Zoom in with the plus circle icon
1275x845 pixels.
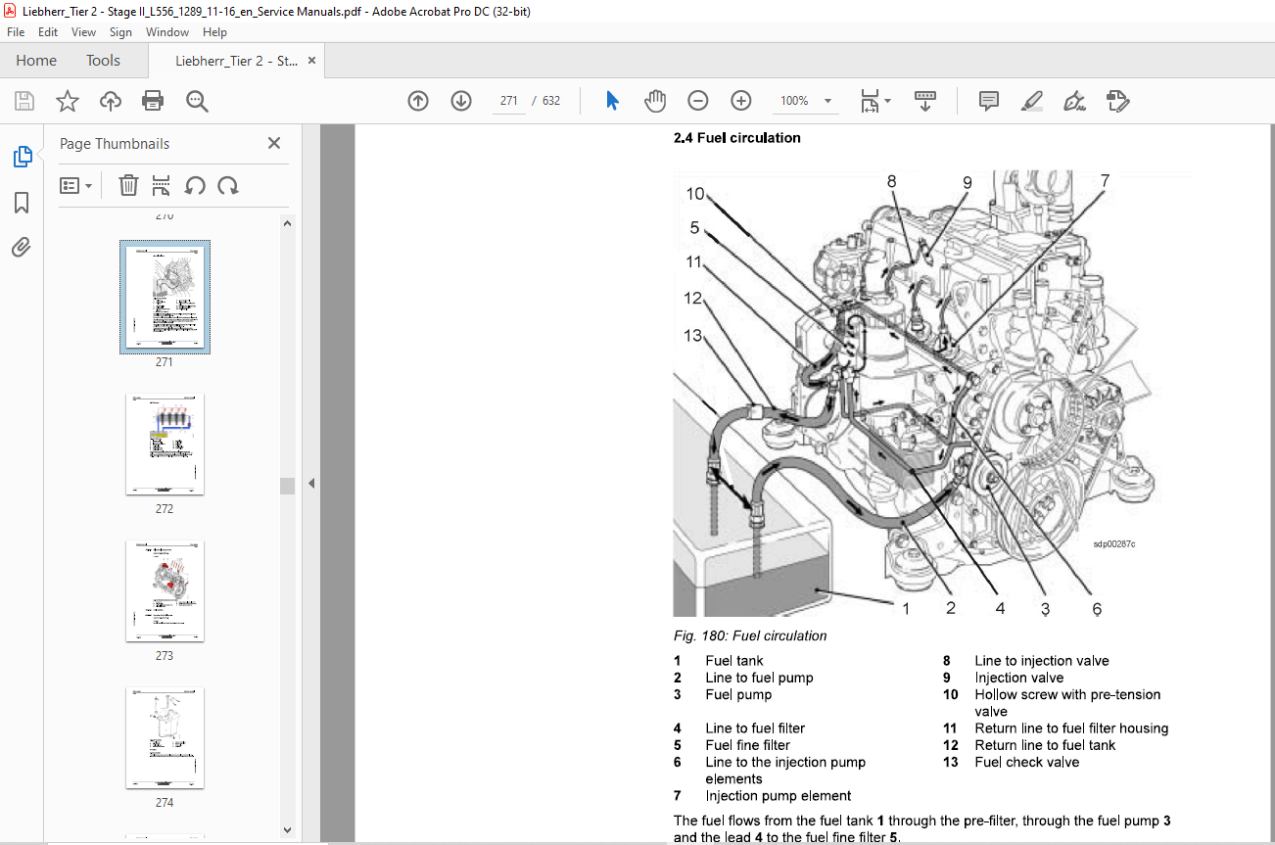coord(741,101)
